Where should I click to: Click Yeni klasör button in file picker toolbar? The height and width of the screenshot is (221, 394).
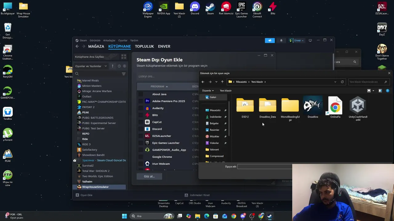click(x=226, y=91)
